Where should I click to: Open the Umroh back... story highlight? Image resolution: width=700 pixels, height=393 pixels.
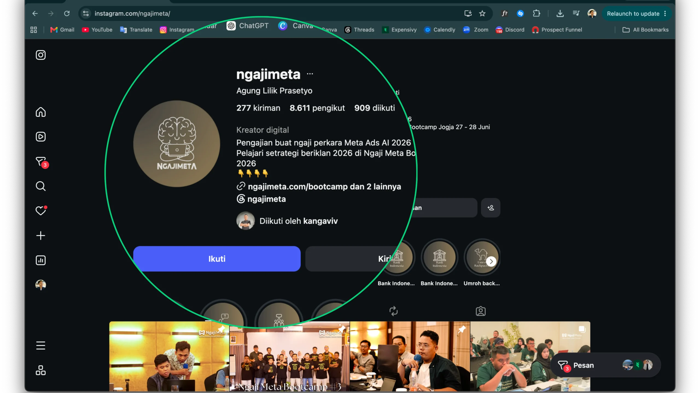pyautogui.click(x=482, y=263)
